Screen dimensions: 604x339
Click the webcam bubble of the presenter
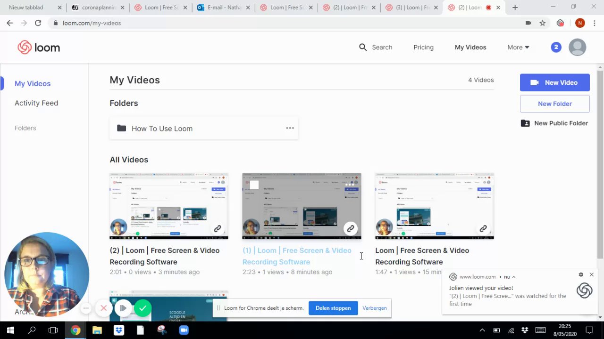(x=47, y=274)
